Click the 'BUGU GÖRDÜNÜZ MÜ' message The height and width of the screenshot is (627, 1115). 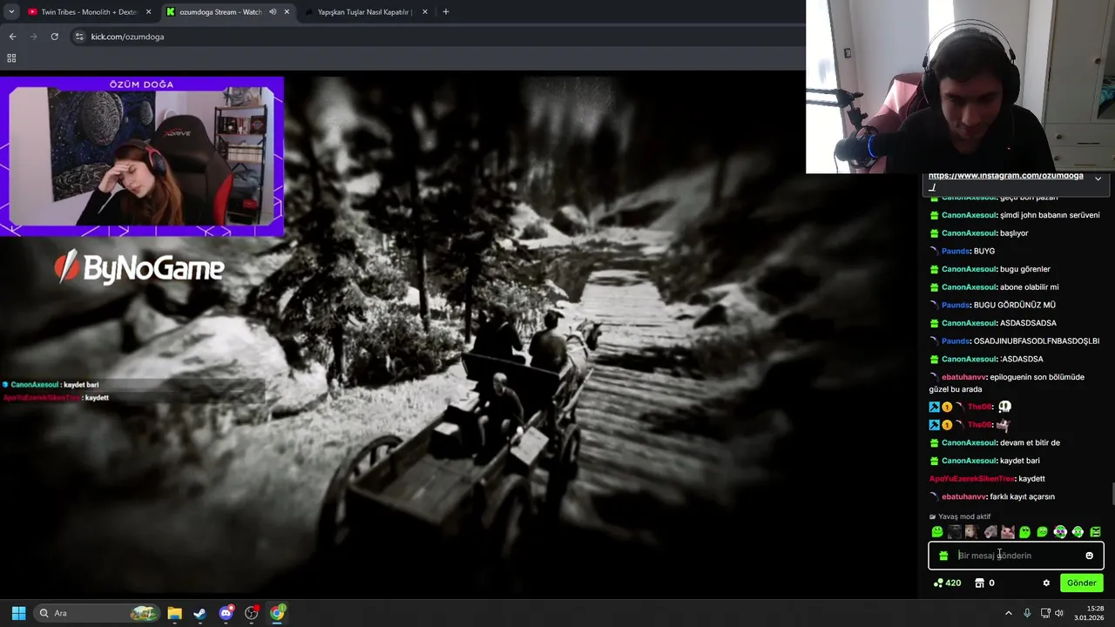1014,306
